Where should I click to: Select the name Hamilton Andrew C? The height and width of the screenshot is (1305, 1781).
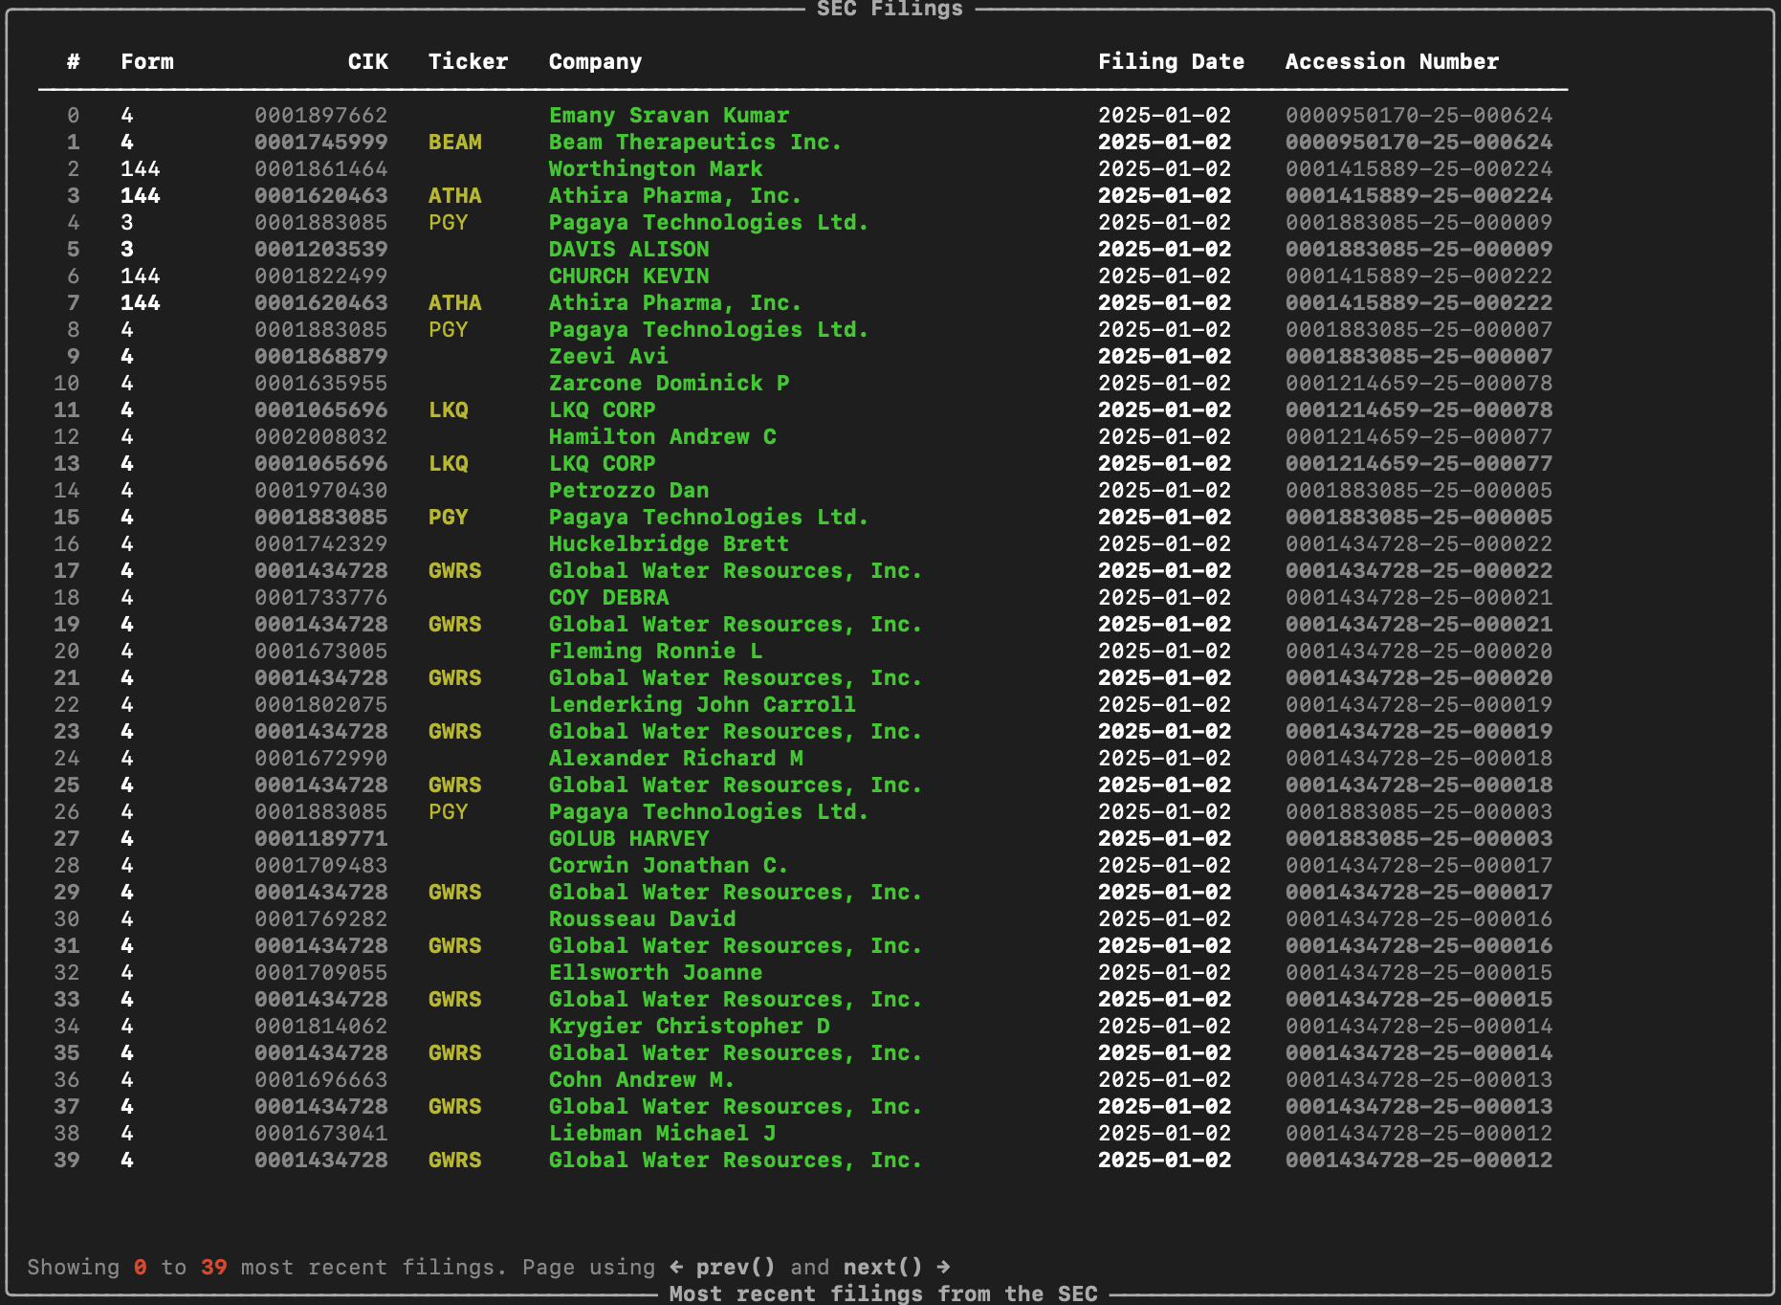pos(662,436)
